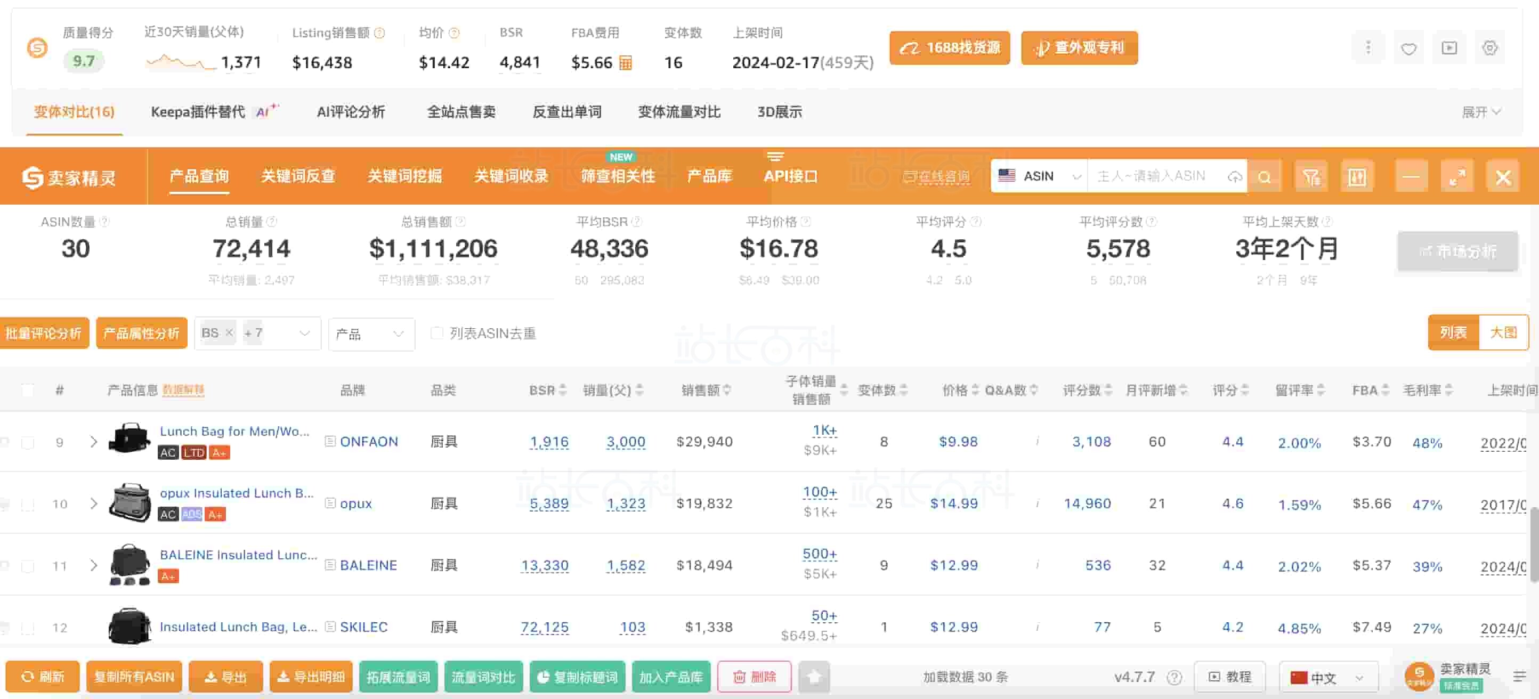This screenshot has width=1539, height=699.
Task: Open the 关键词挖掘 menu item
Action: (x=404, y=176)
